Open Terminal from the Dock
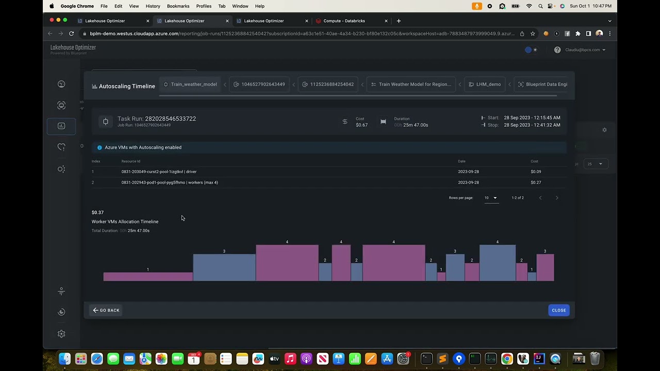The image size is (660, 371). click(426, 359)
